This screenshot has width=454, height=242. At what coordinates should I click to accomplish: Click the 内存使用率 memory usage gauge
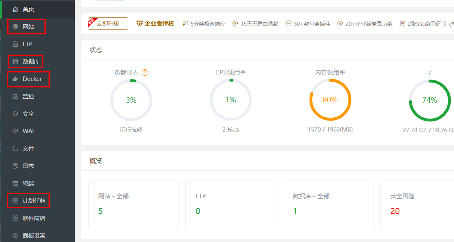(330, 99)
